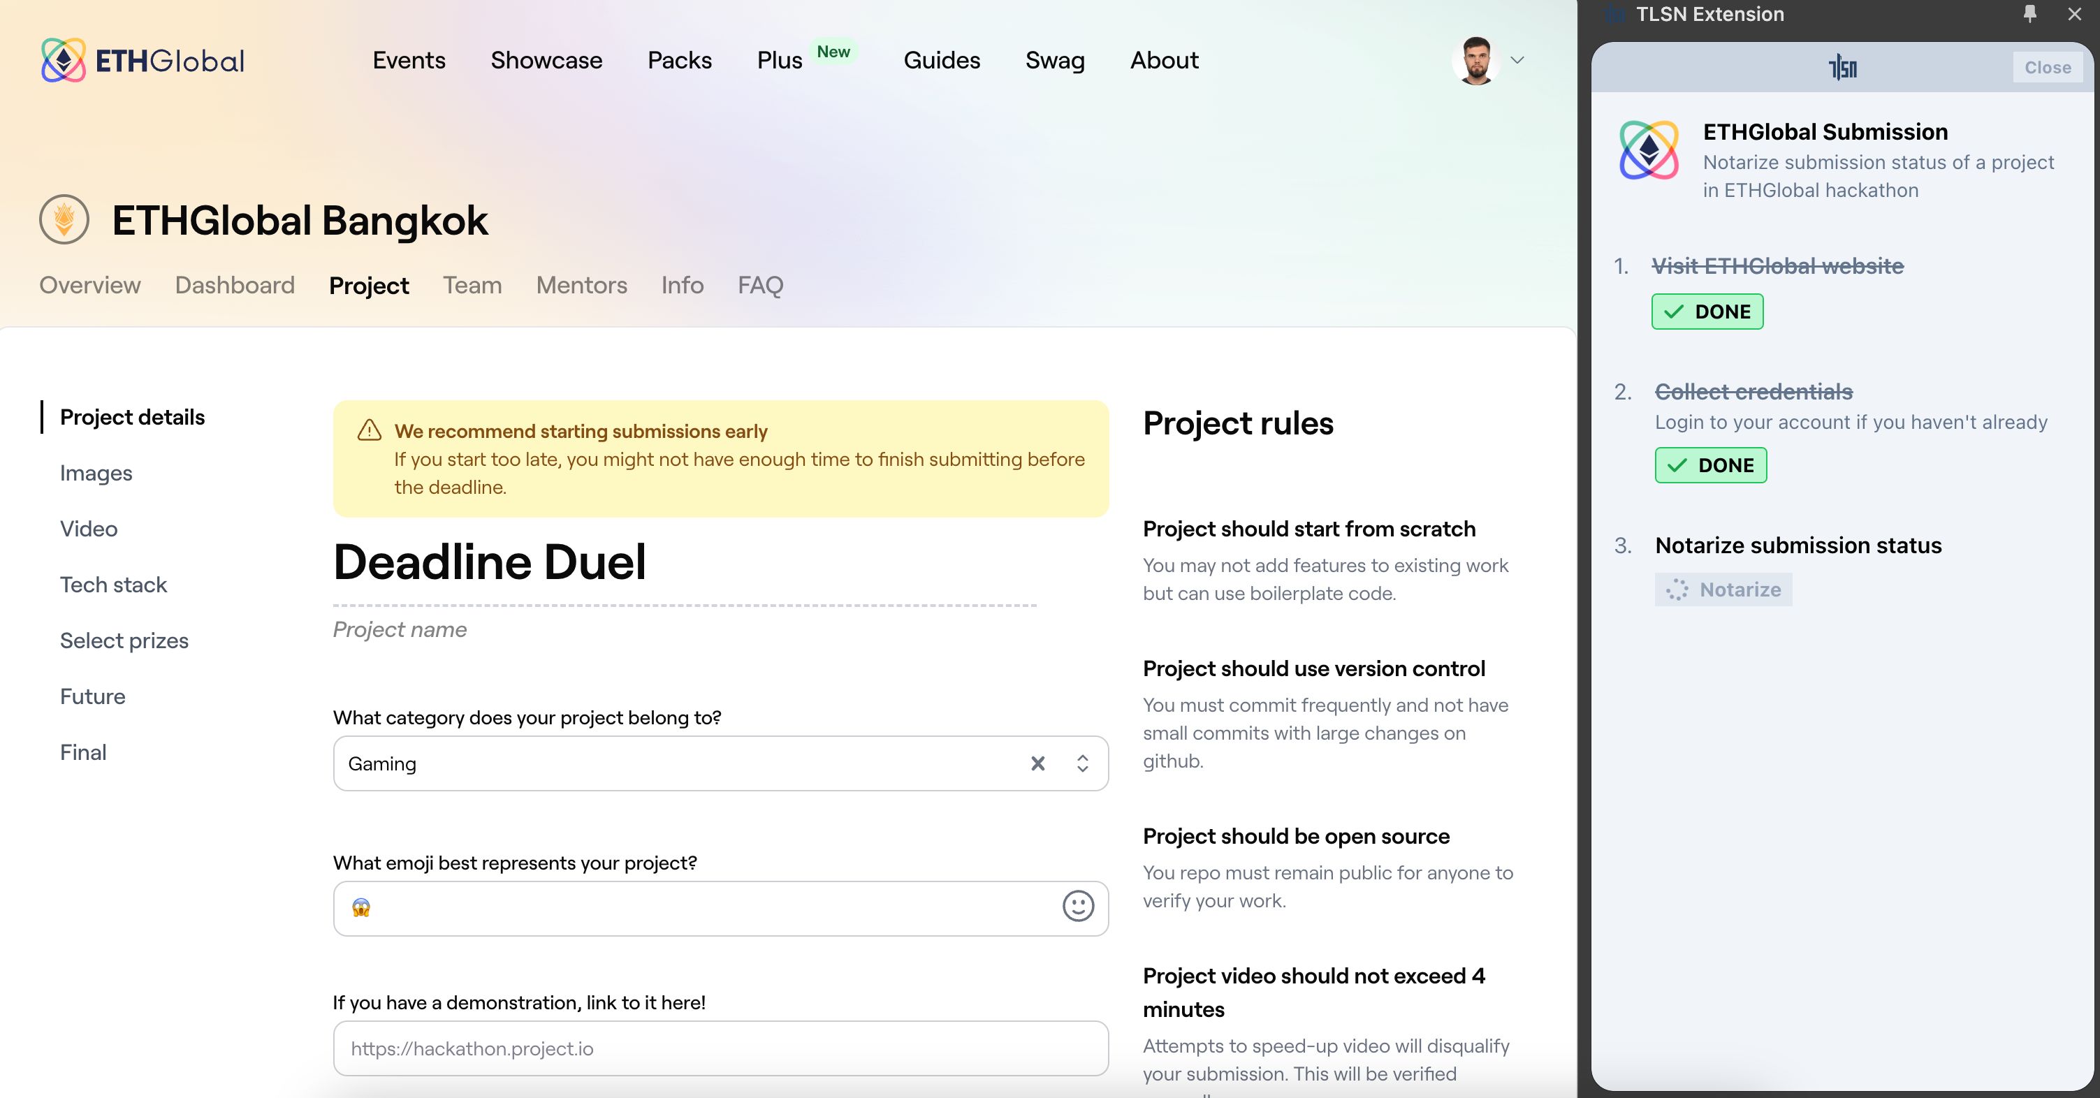Click the Notarize submission status step title
This screenshot has height=1098, width=2100.
[1798, 546]
